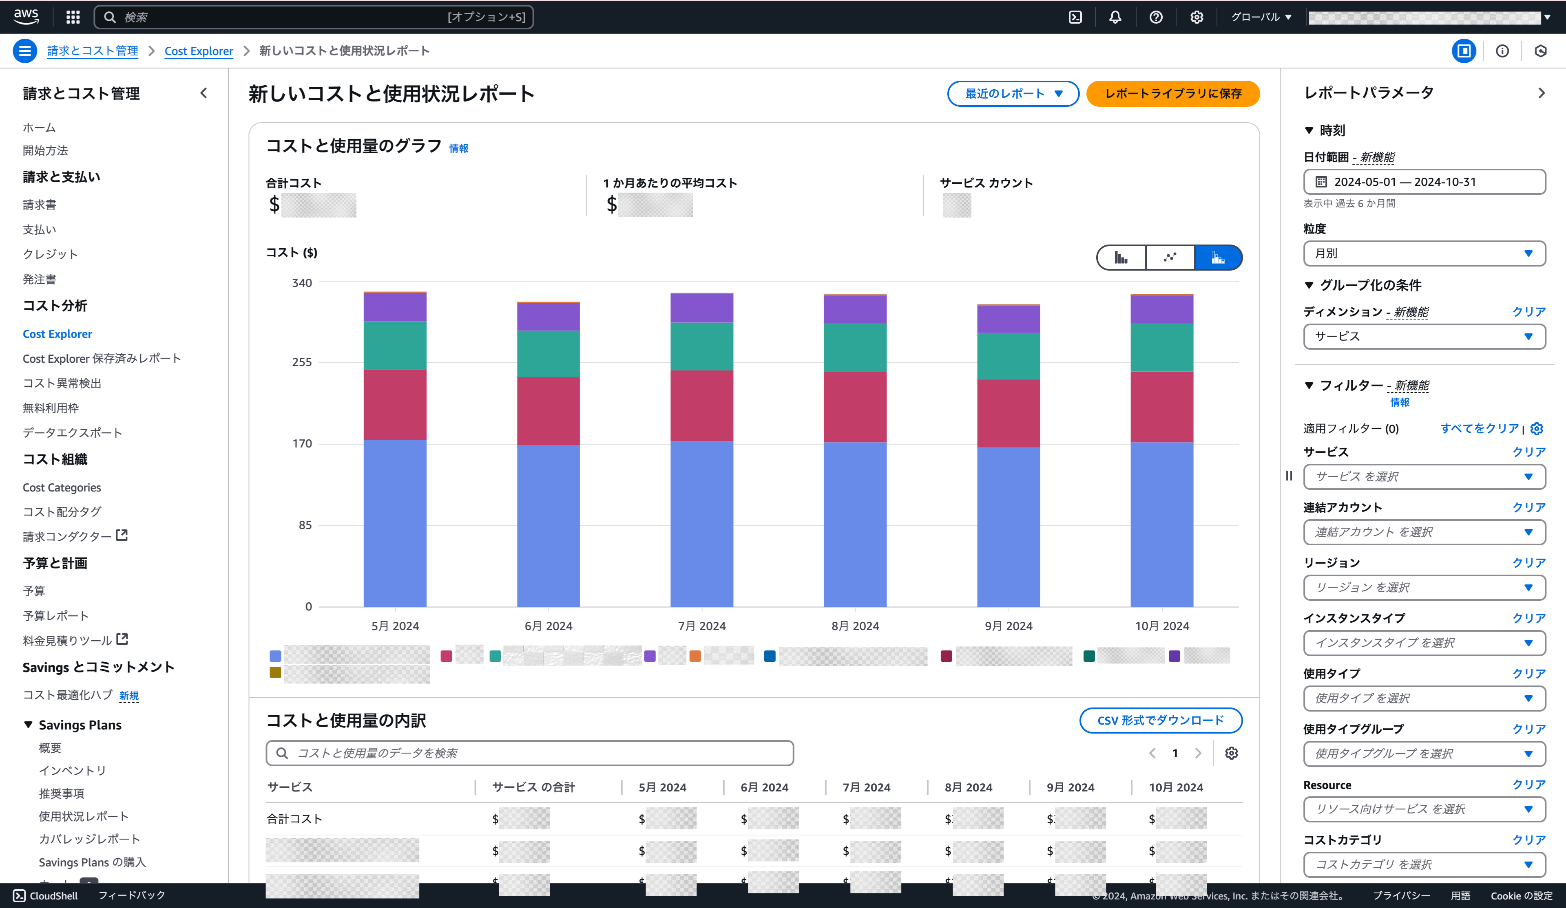
Task: Open Cost Categories in sidebar
Action: coord(62,487)
